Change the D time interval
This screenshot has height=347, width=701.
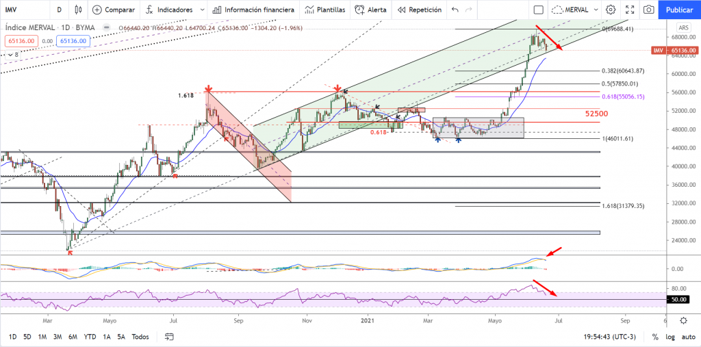pyautogui.click(x=59, y=10)
